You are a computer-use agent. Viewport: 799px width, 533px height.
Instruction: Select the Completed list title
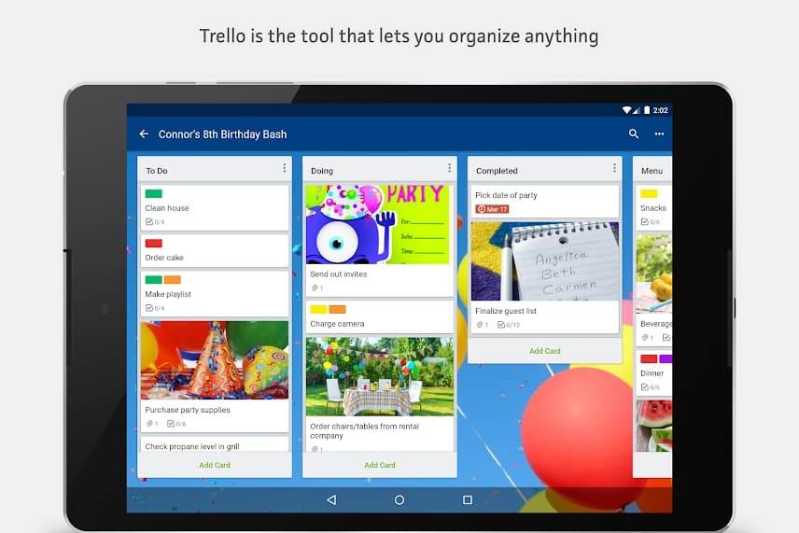(x=497, y=171)
